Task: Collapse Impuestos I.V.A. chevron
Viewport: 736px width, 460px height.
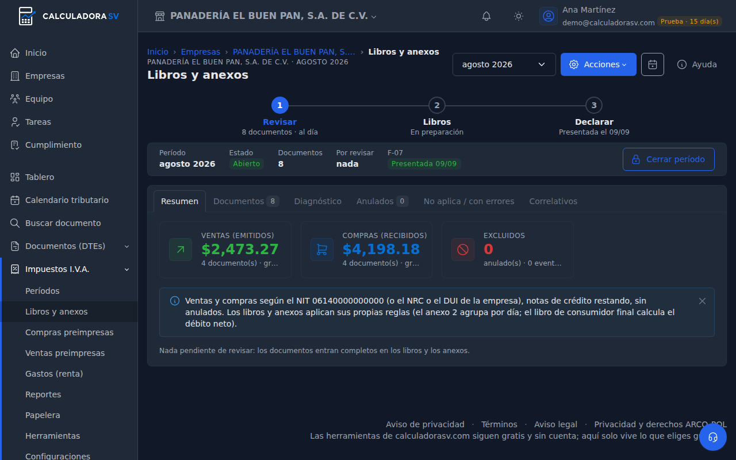Action: point(126,269)
